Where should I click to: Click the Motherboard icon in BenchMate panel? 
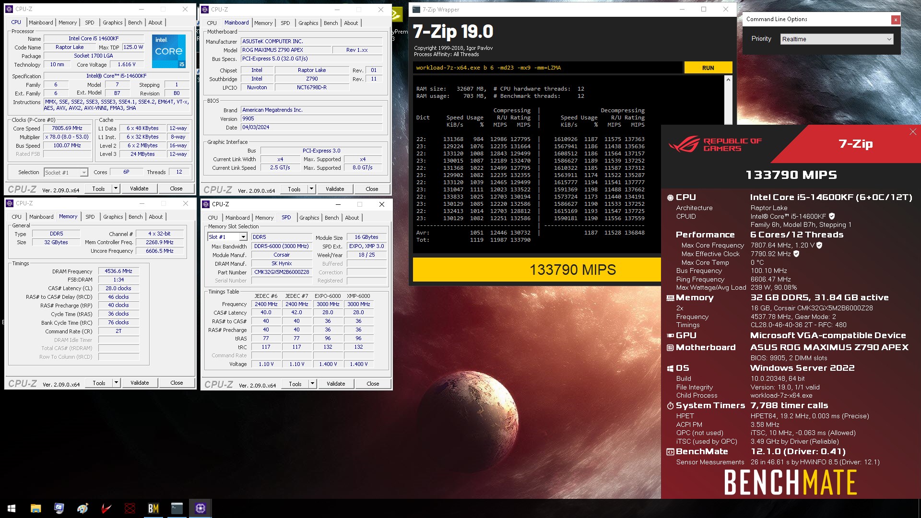670,347
